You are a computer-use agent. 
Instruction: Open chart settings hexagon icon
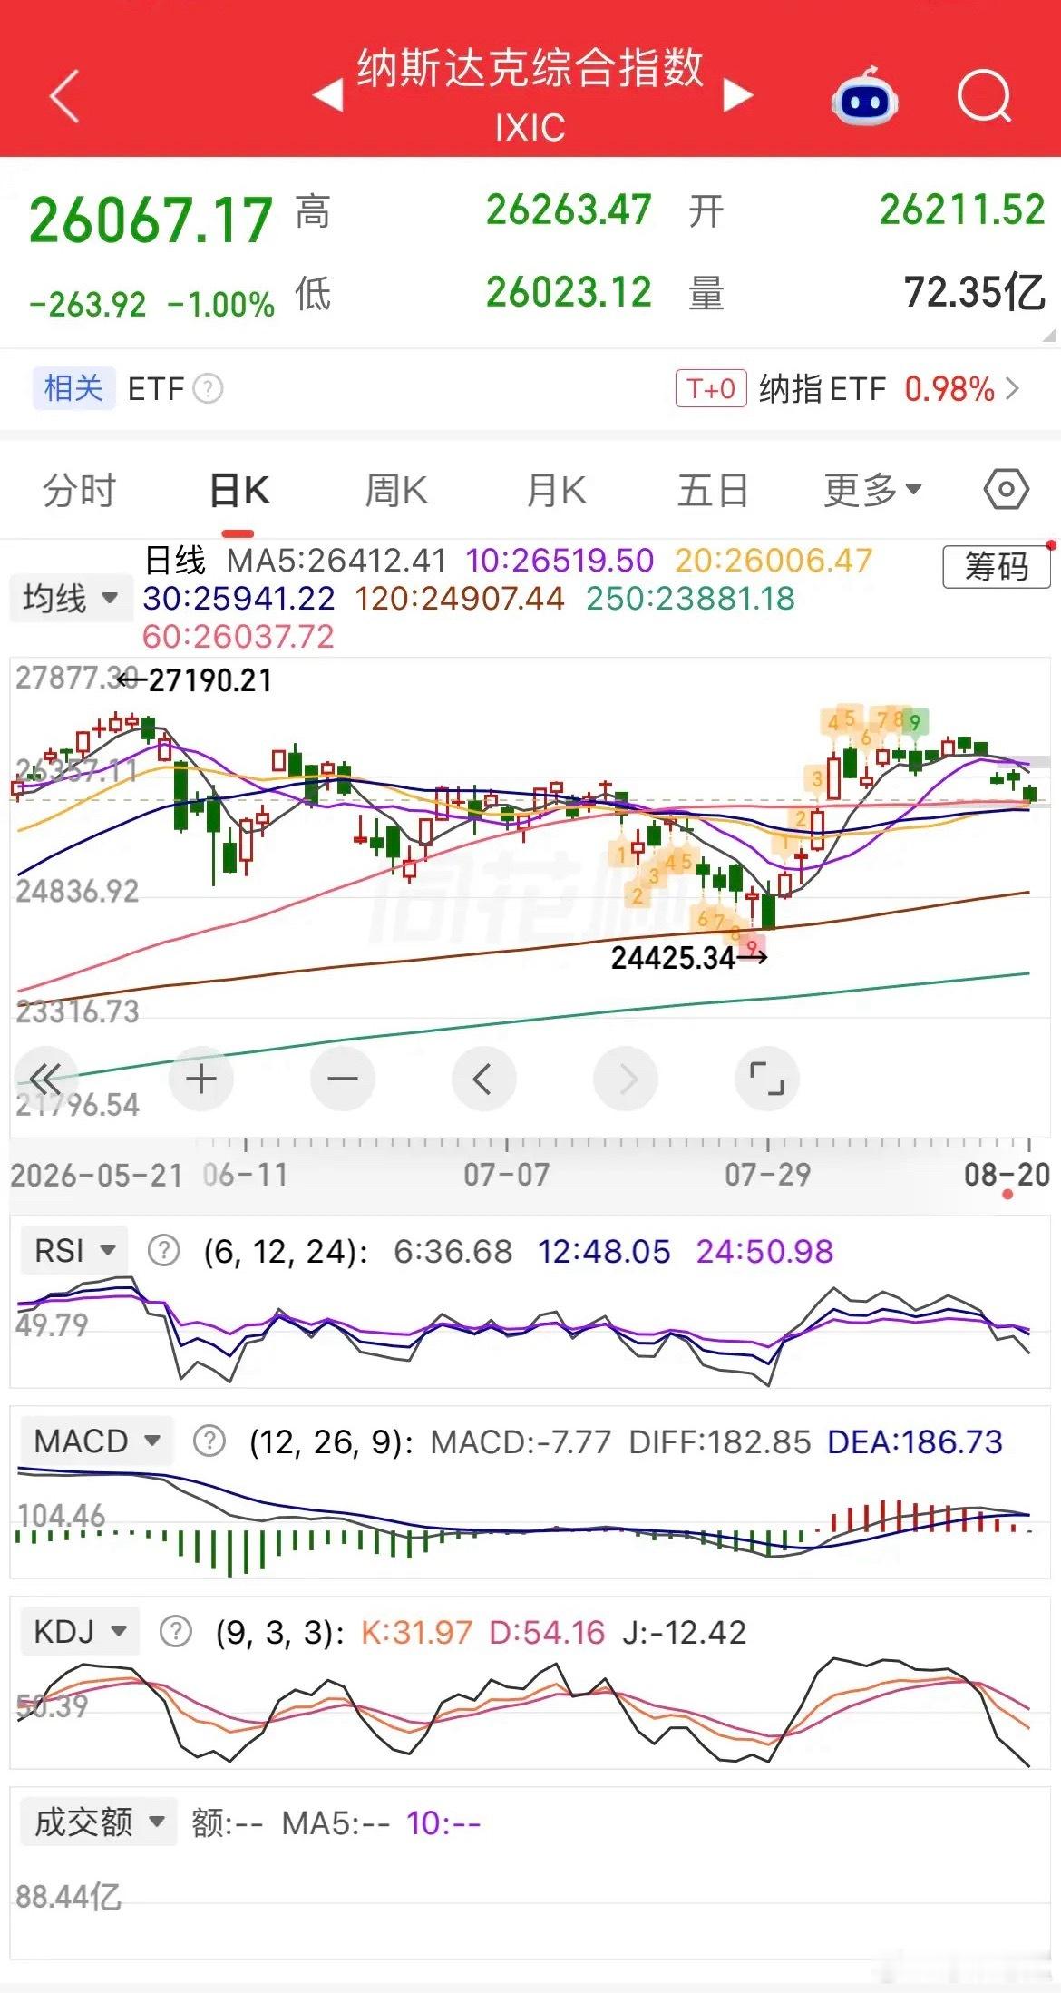1006,491
